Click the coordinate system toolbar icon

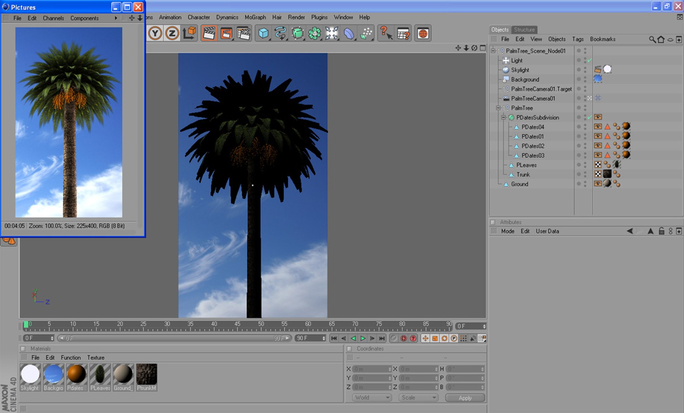pyautogui.click(x=189, y=34)
